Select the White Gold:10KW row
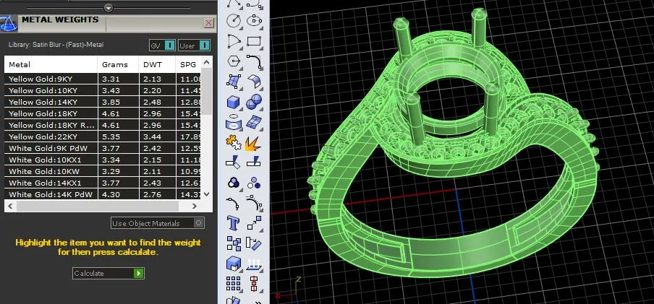 coord(103,171)
